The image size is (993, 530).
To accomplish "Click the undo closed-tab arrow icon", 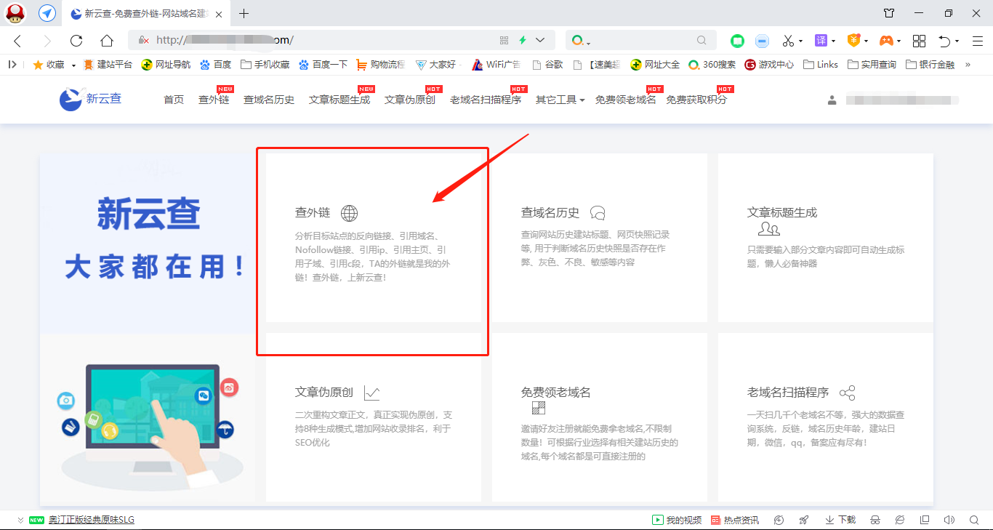I will 944,41.
